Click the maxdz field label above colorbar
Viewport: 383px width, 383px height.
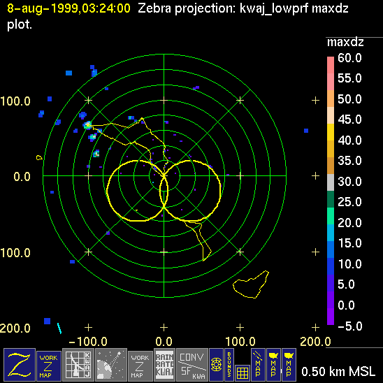345,42
